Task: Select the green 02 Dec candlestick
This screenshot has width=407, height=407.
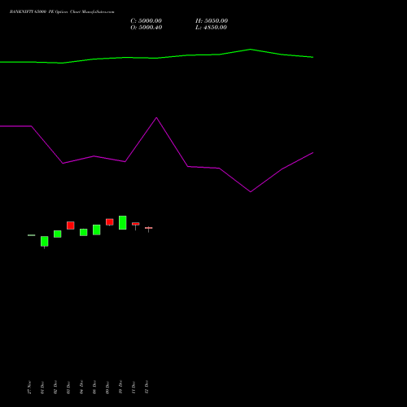Action: click(58, 234)
